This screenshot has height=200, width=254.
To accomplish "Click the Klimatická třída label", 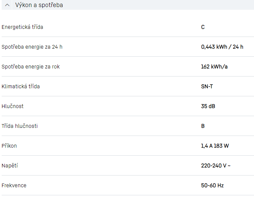I will pos(20,86).
